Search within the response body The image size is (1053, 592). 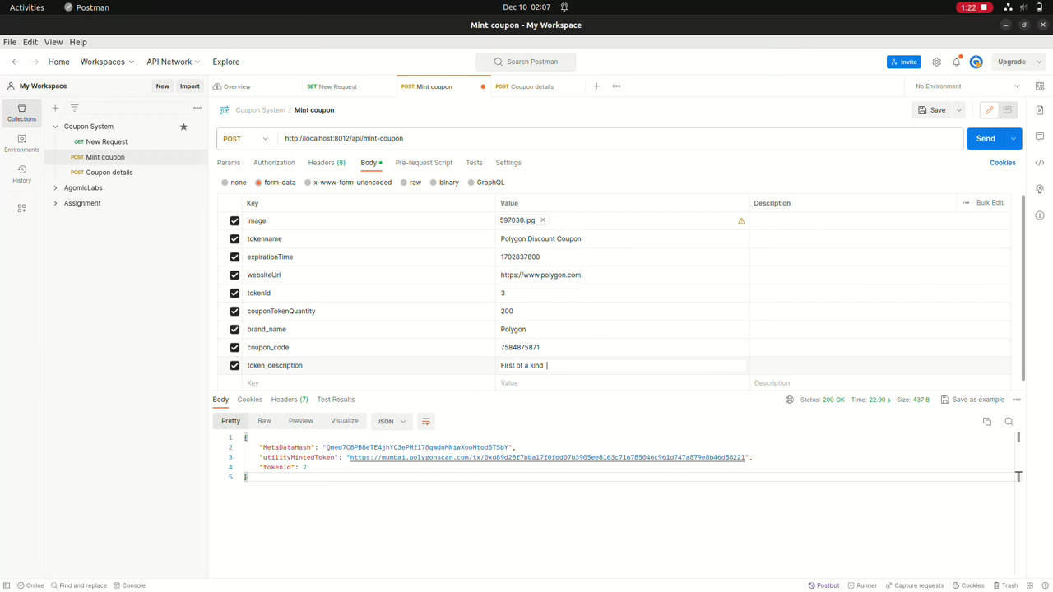tap(1009, 422)
